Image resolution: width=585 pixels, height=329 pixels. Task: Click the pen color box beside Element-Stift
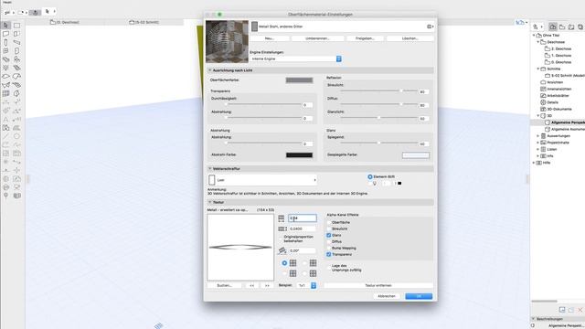pos(399,183)
